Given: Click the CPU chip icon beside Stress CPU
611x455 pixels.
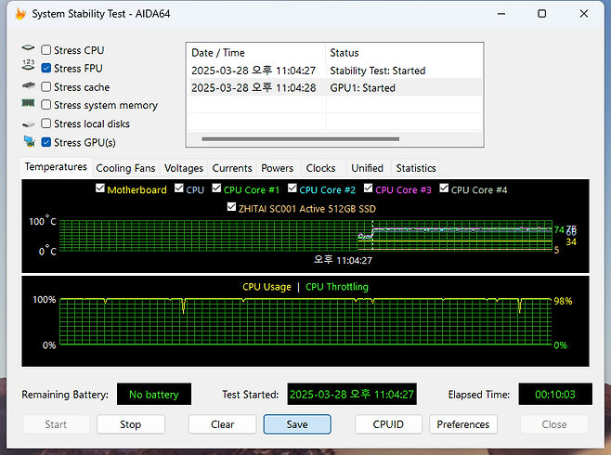Looking at the screenshot, I should (28, 50).
